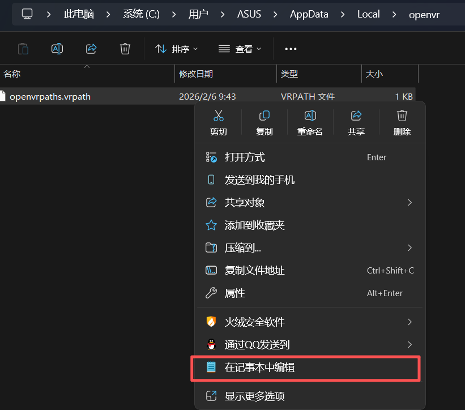Image resolution: width=465 pixels, height=410 pixels.
Task: Click openvr breadcrumb in address bar
Action: click(x=424, y=15)
